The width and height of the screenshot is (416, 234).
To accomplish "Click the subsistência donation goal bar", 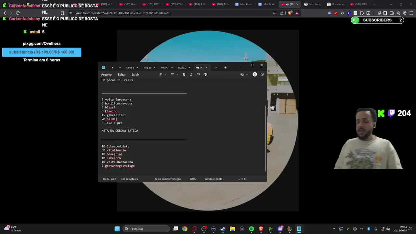I will (x=42, y=52).
